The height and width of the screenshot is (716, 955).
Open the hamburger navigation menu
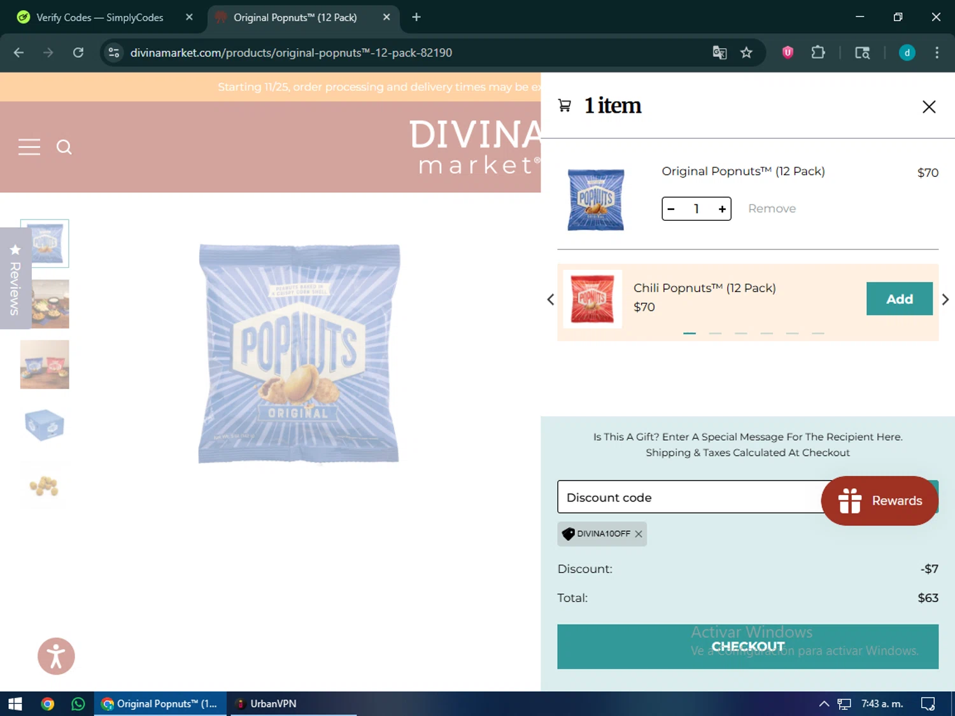[29, 147]
